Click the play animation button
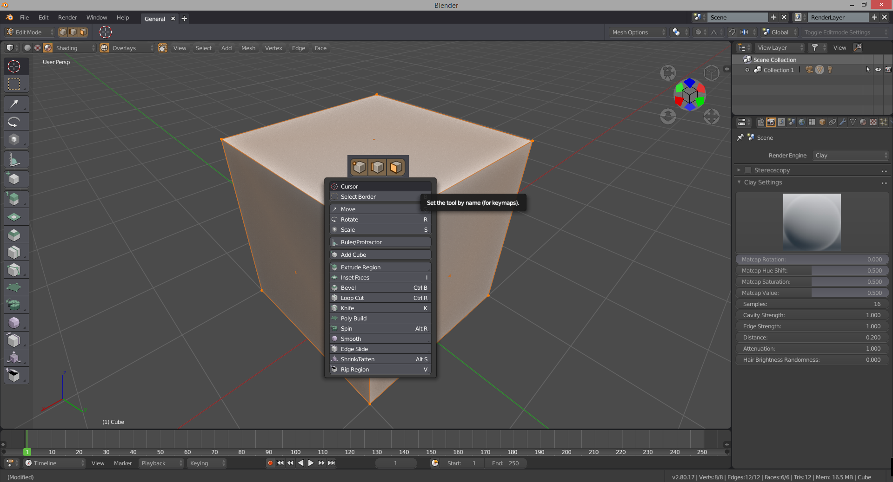 pos(311,463)
